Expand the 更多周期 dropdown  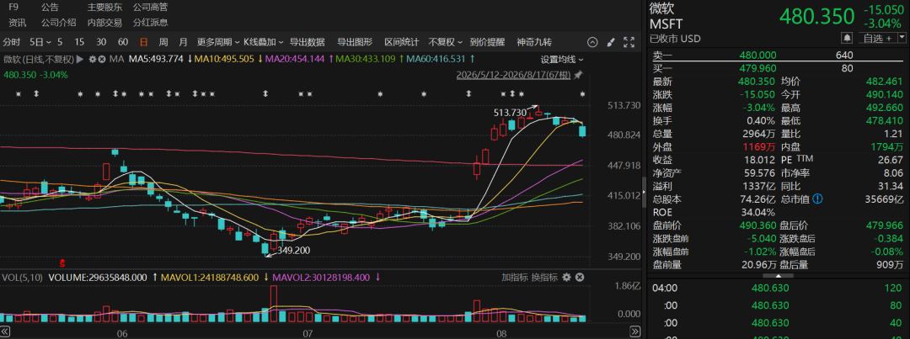tap(218, 42)
